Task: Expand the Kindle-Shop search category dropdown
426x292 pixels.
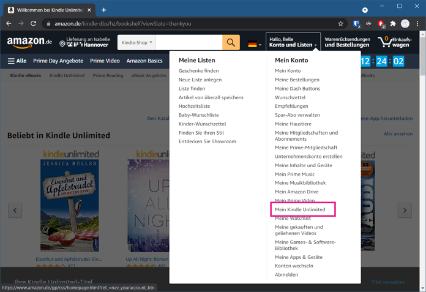Action: click(136, 42)
